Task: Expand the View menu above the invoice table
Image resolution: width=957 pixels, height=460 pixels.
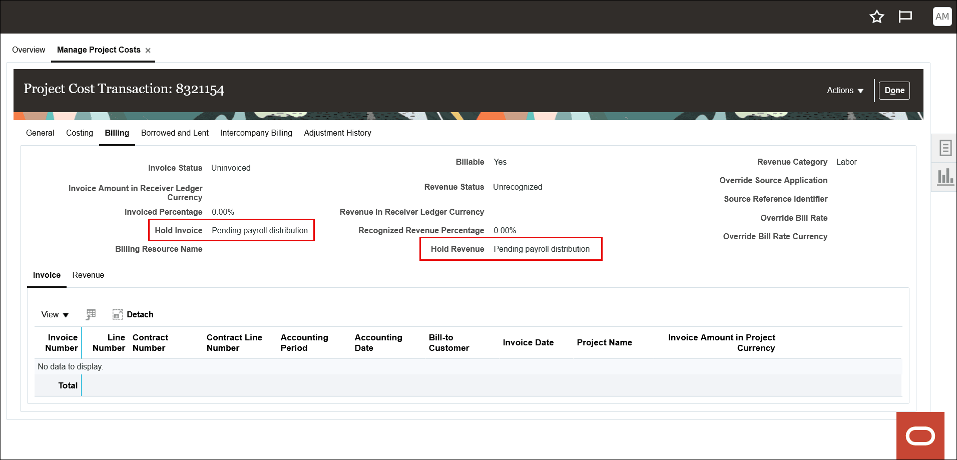Action: point(54,314)
